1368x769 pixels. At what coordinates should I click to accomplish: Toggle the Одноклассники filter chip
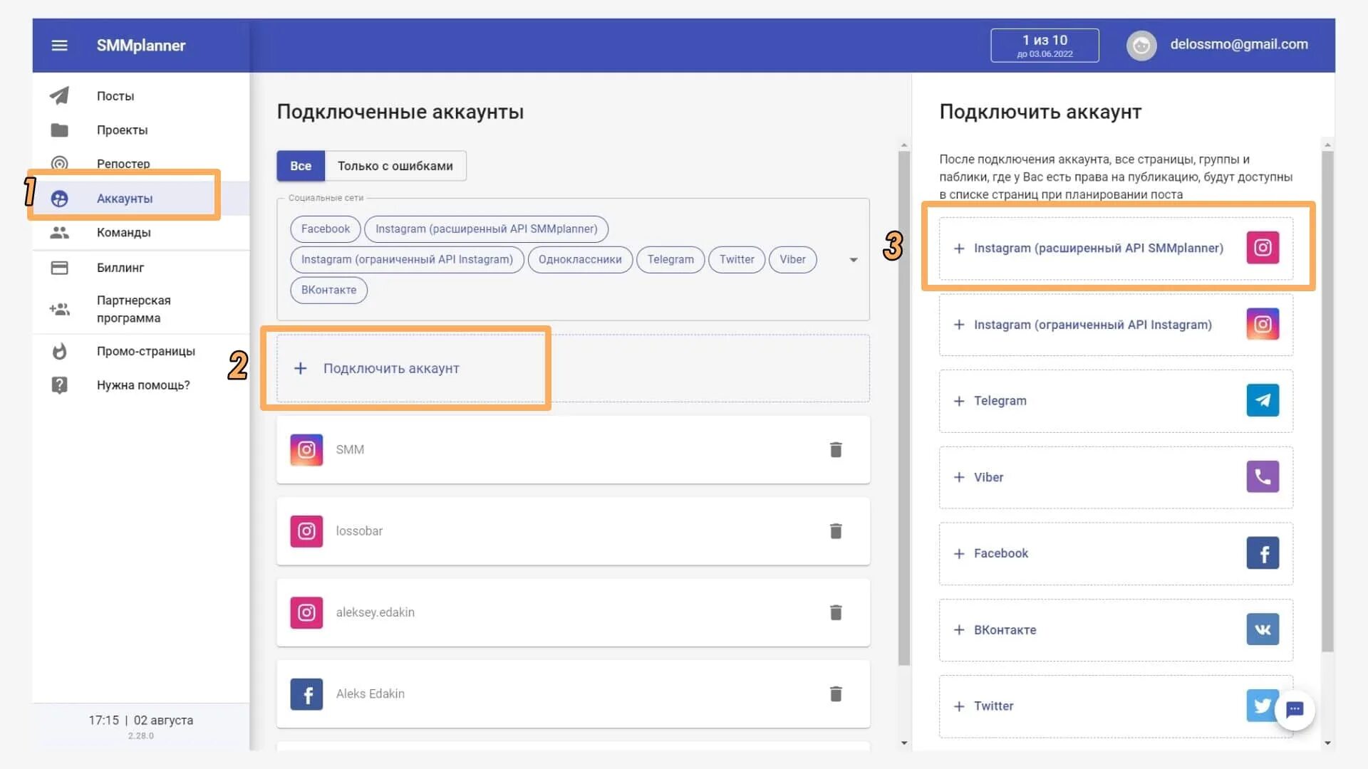580,259
